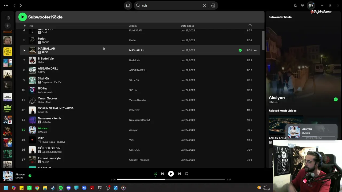Open Discord from the taskbar
This screenshot has height=192, width=342.
[68, 188]
